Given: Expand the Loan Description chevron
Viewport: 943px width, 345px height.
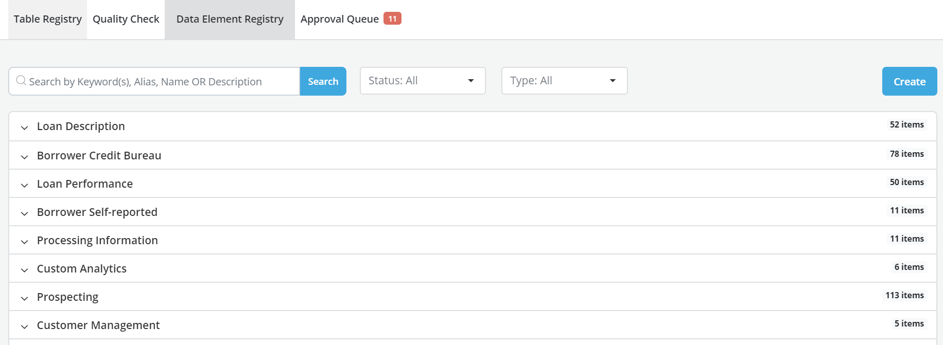Looking at the screenshot, I should tap(24, 128).
